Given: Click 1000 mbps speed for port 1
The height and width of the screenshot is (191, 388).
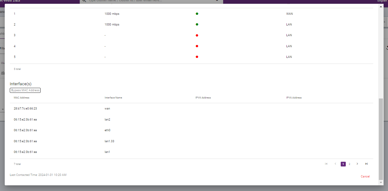Looking at the screenshot, I should [112, 14].
